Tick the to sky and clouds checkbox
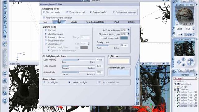 (99, 82)
